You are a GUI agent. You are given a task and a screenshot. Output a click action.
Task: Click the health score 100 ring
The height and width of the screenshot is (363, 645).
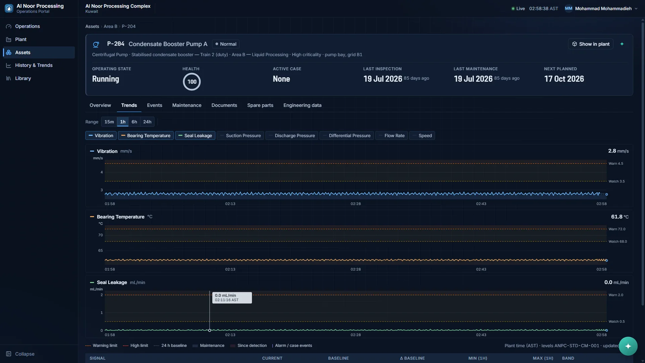(192, 82)
